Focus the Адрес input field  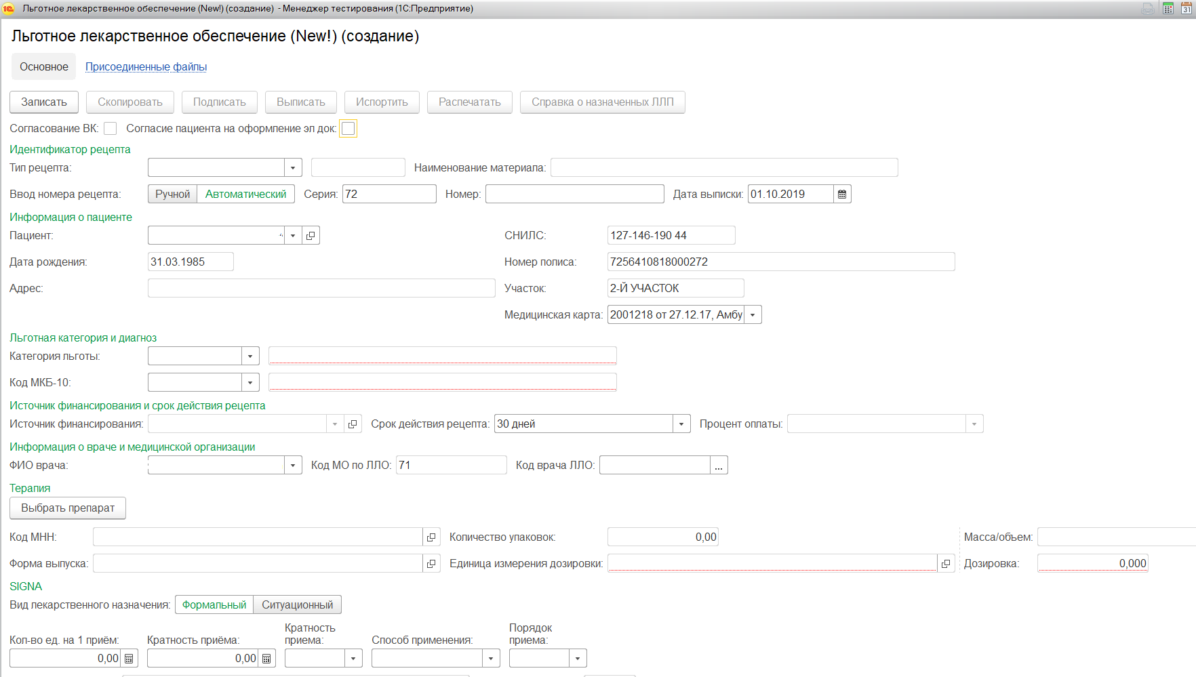pyautogui.click(x=321, y=288)
